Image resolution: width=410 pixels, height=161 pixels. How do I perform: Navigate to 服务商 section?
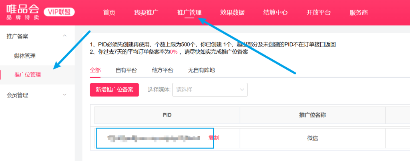click(358, 12)
